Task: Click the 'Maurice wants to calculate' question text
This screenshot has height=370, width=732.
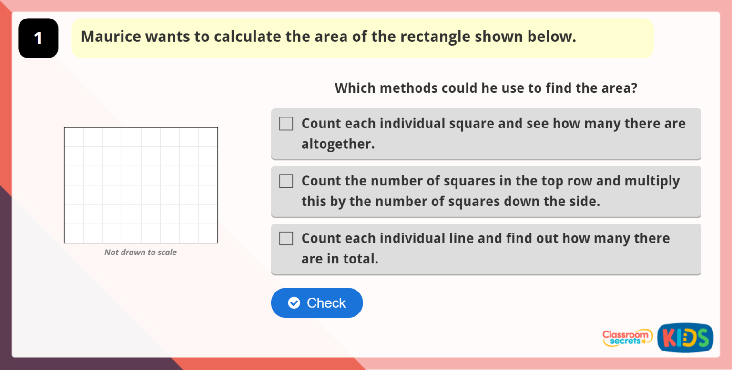Action: click(328, 37)
